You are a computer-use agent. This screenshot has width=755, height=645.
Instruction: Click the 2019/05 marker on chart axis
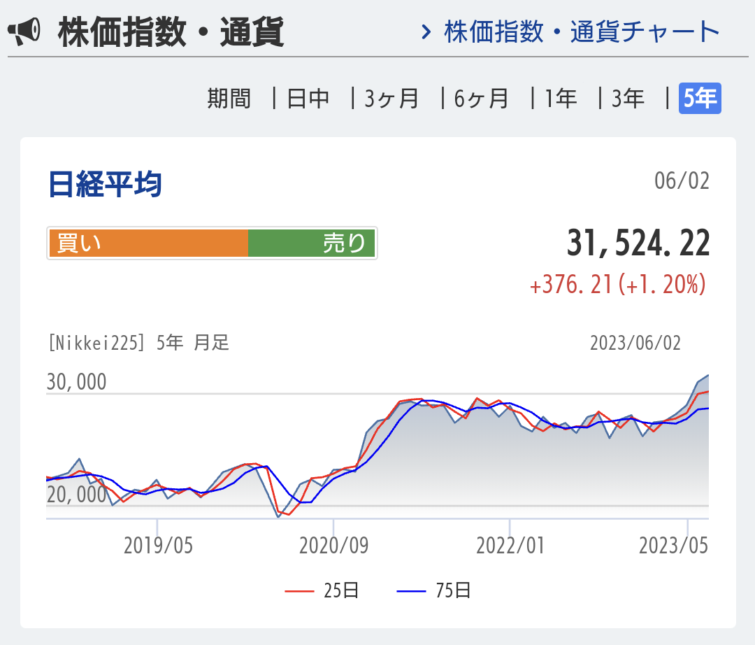(x=158, y=546)
